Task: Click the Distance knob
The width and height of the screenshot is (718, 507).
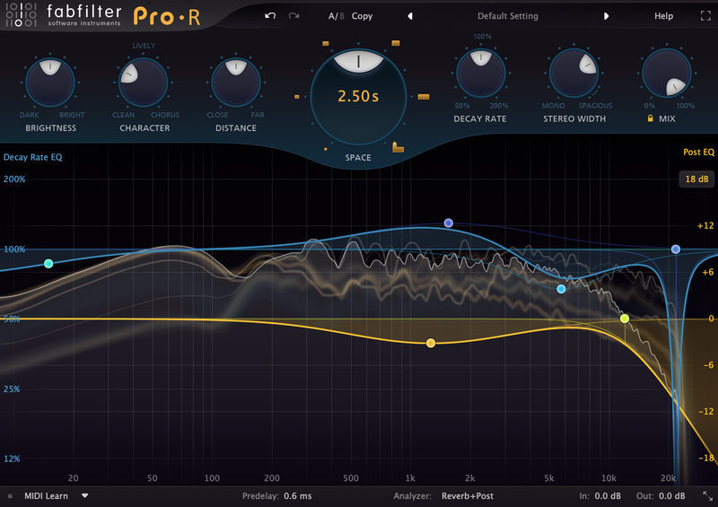Action: (236, 83)
